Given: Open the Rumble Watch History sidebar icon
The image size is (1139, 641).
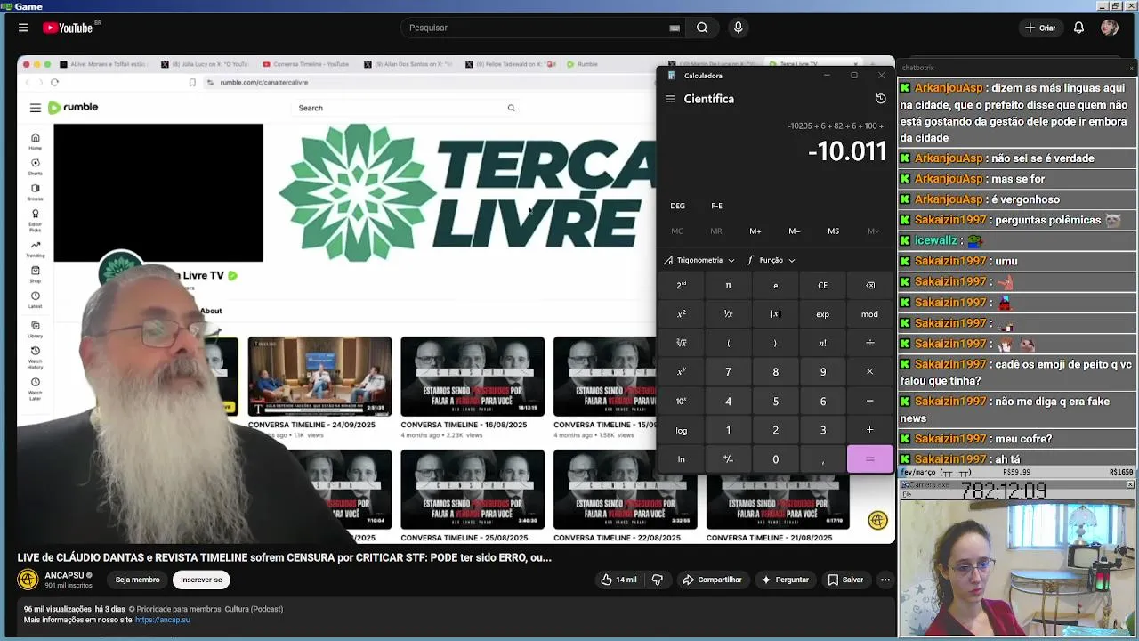Looking at the screenshot, I should (x=35, y=358).
